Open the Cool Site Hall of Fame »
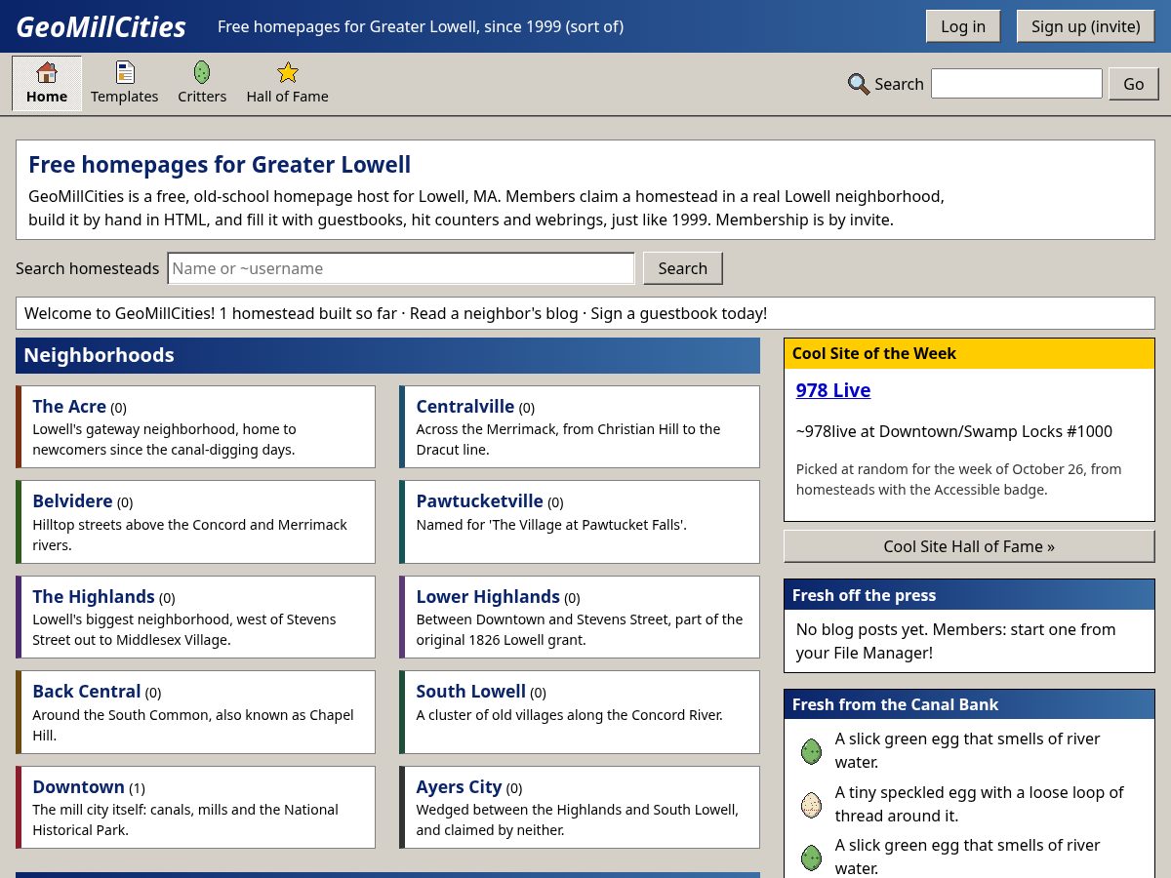 click(969, 546)
